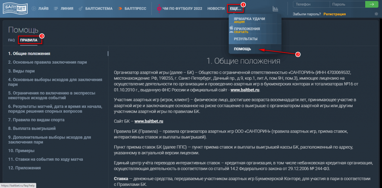Open the Новости menu item

pyautogui.click(x=216, y=8)
